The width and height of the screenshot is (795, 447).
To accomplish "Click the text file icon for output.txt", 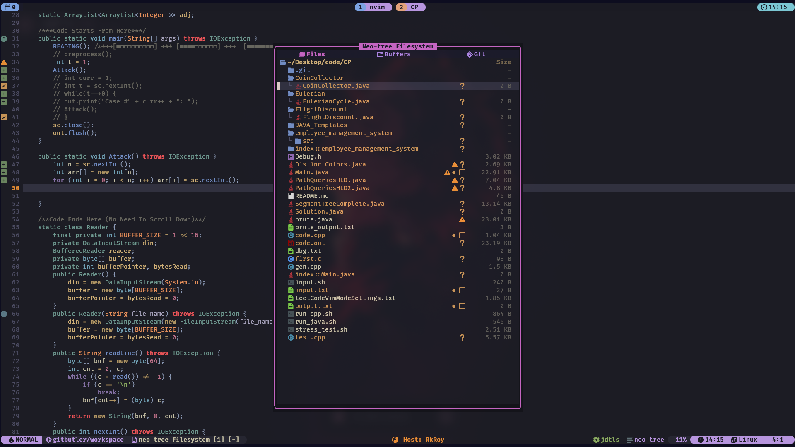I will 291,306.
